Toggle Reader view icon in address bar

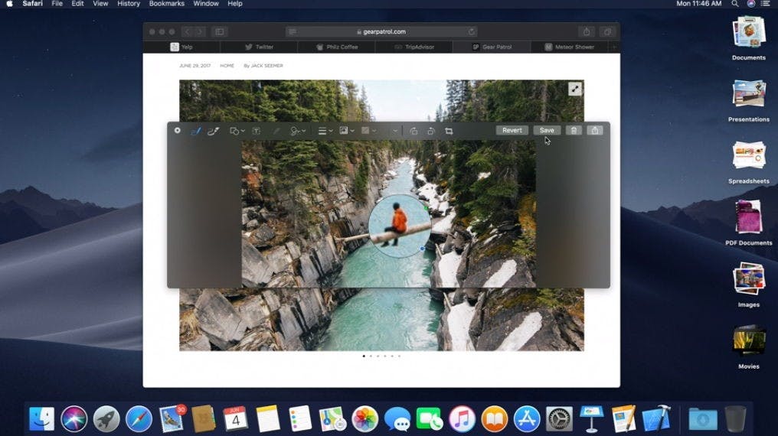click(x=293, y=31)
